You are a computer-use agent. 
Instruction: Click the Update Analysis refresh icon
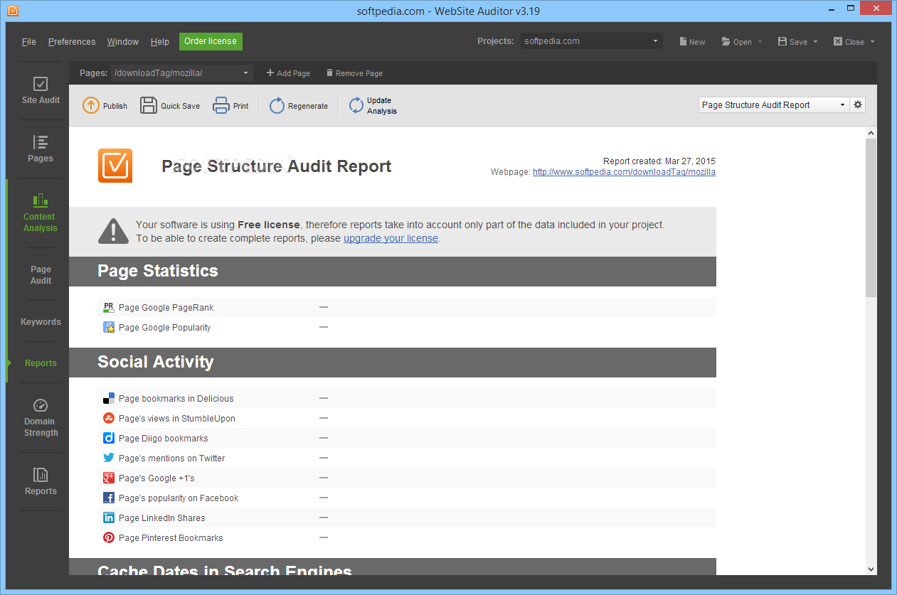[x=356, y=105]
